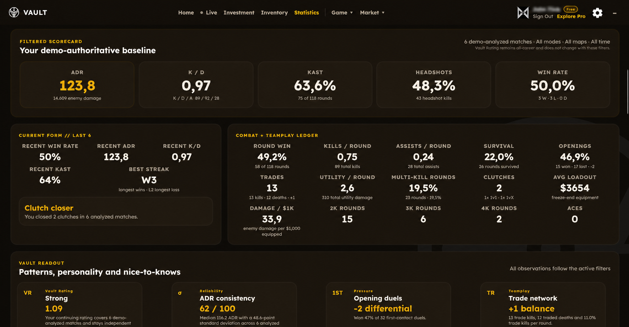Expand the Market dropdown menu

coord(372,13)
